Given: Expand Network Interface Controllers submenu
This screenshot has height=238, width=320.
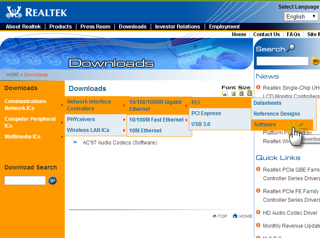Looking at the screenshot, I should point(96,105).
